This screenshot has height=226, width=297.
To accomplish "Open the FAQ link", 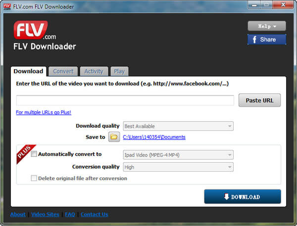I will [x=70, y=215].
